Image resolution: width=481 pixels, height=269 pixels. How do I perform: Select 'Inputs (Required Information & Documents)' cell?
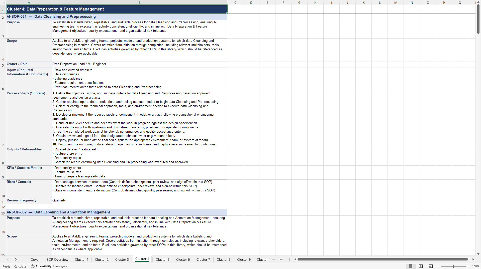point(29,79)
